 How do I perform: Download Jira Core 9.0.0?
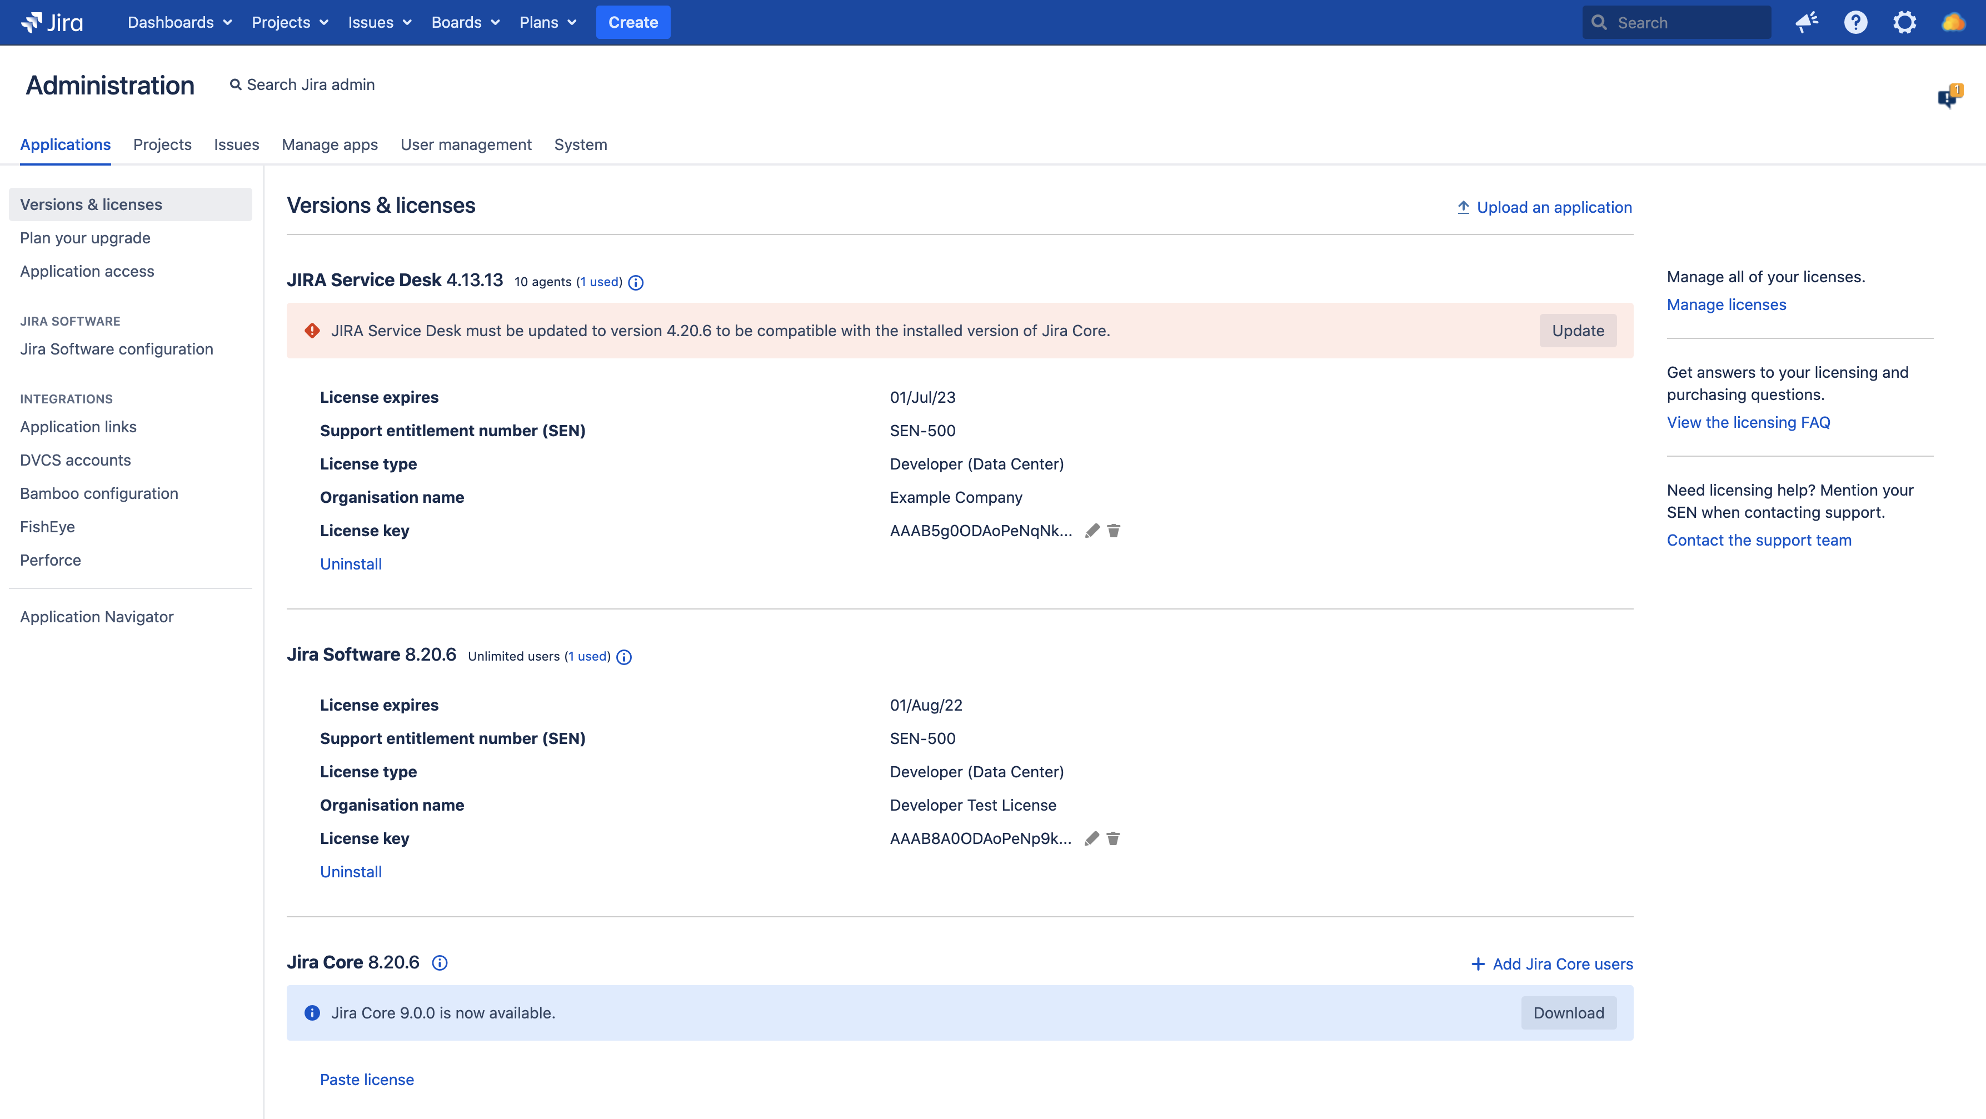1568,1013
